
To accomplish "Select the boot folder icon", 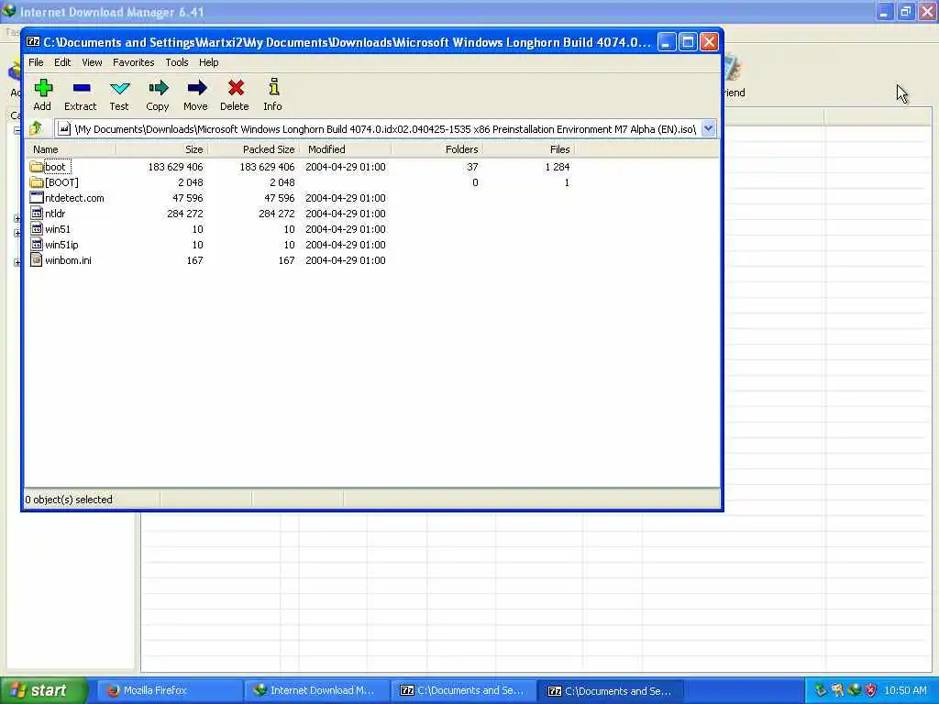I will (37, 167).
